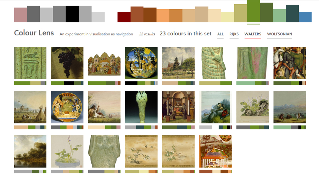Open the Japanese screen with flying birds
The image size is (319, 179).
click(x=141, y=151)
